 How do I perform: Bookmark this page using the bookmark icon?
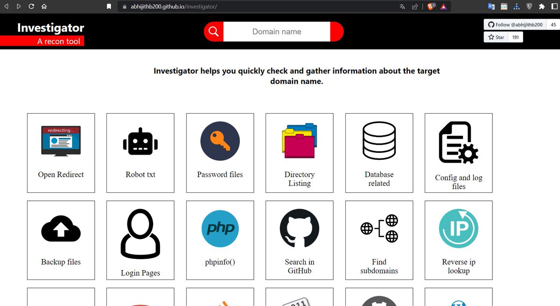pyautogui.click(x=109, y=7)
